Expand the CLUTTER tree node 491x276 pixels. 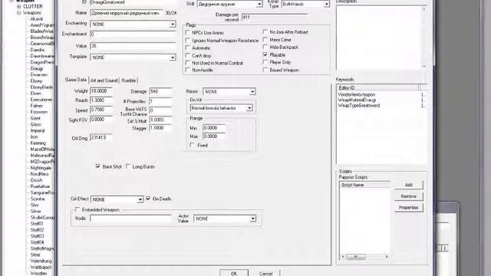18,6
